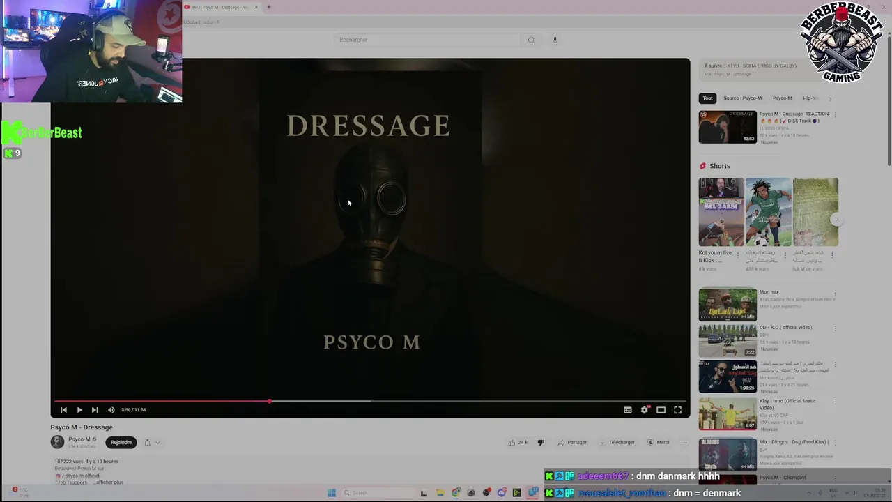Play the paused Dressage video
This screenshot has height=502, width=892.
point(79,410)
